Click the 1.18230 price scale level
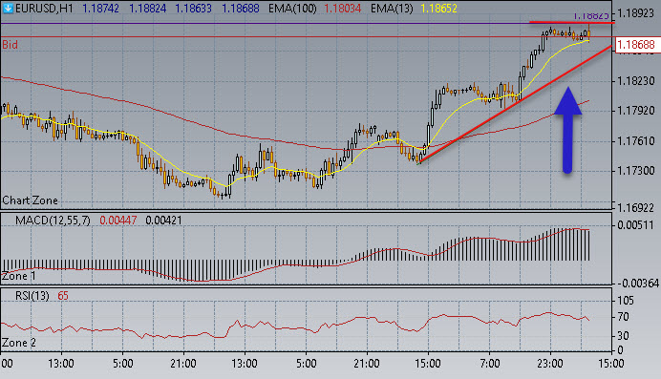 point(635,81)
